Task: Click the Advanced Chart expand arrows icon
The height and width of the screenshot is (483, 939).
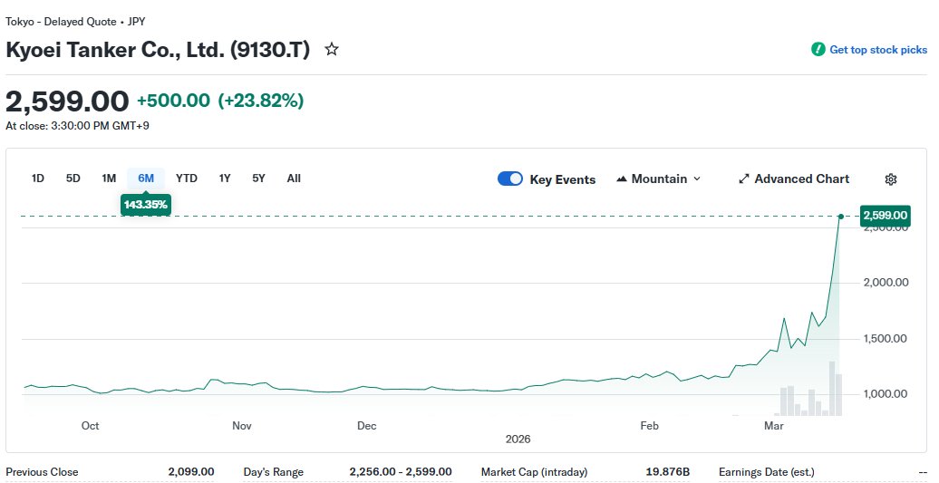Action: (744, 179)
